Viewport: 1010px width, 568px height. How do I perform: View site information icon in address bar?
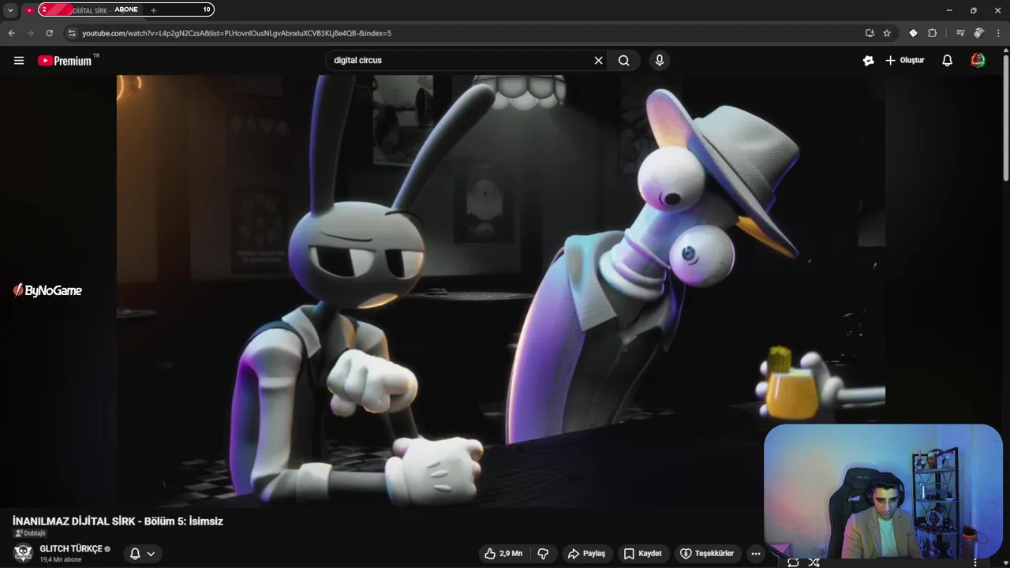pos(72,33)
